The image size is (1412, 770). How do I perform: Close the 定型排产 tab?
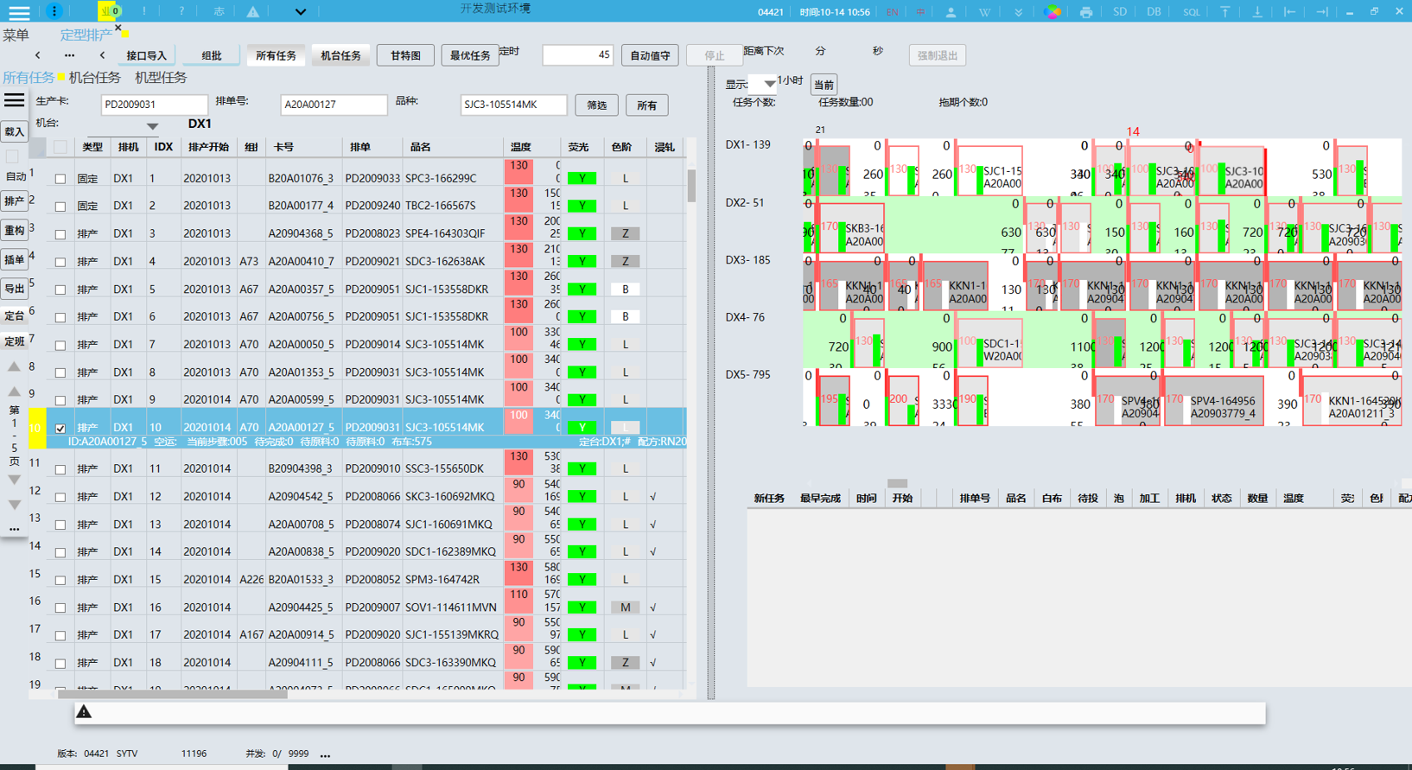coord(118,29)
